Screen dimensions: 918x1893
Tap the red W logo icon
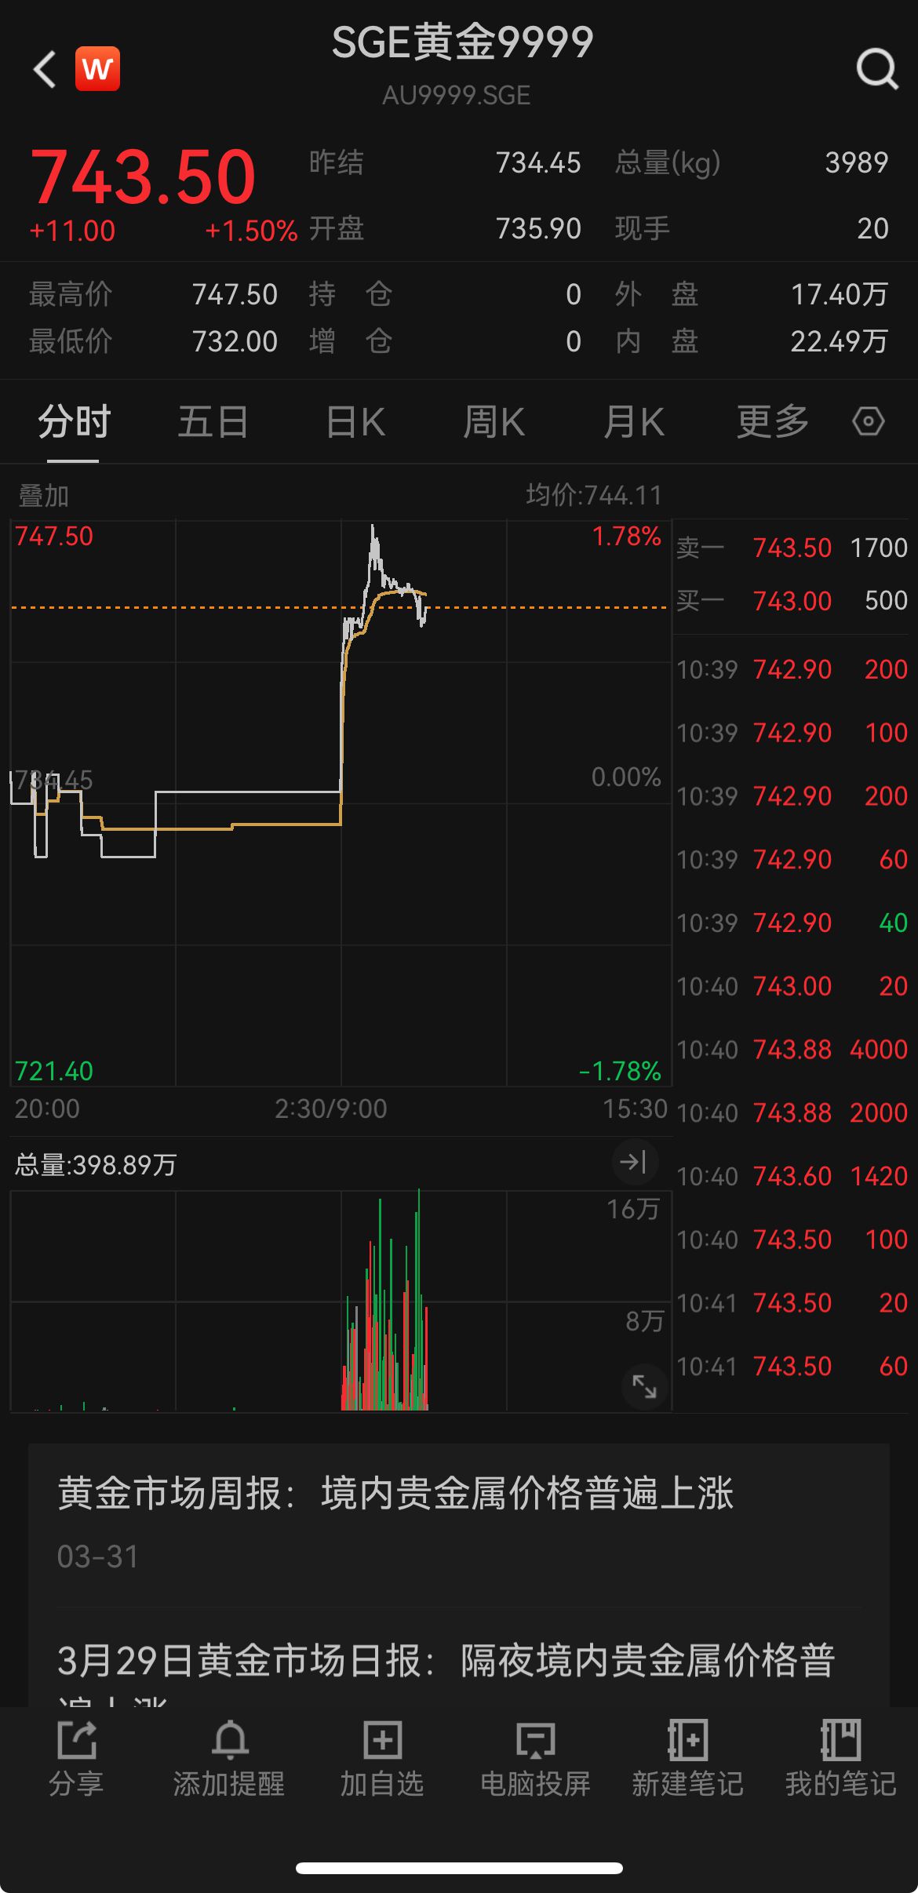(x=97, y=69)
